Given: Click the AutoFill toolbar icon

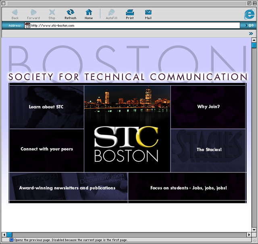Looking at the screenshot, I should pyautogui.click(x=111, y=12).
